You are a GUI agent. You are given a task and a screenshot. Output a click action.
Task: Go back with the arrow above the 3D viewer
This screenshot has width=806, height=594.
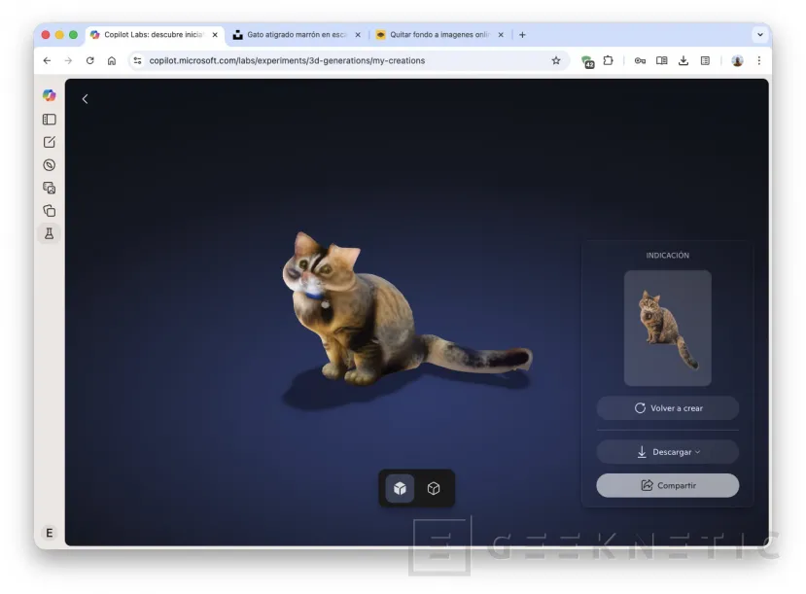(x=85, y=98)
